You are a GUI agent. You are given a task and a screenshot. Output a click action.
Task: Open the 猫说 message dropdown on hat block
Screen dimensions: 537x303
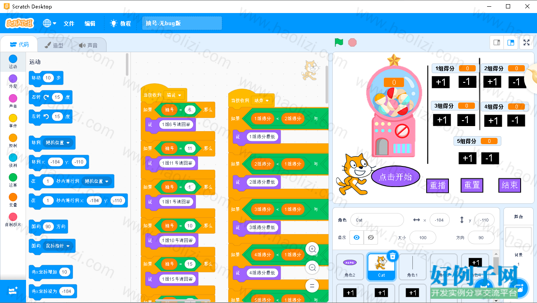pyautogui.click(x=174, y=95)
